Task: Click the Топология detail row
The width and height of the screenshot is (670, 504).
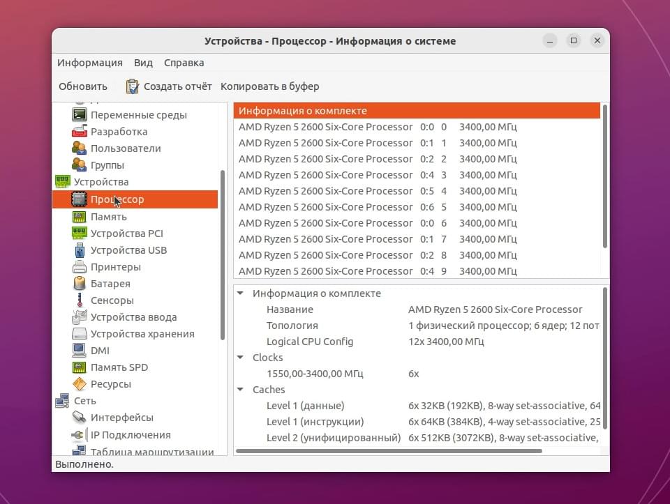Action: coord(418,325)
